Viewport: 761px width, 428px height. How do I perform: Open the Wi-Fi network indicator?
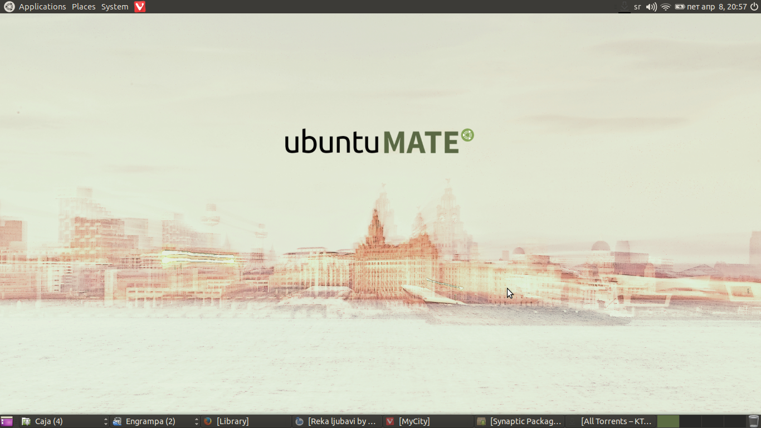tap(666, 7)
